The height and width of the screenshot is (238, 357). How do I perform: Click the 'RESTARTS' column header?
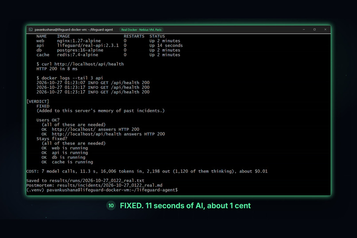tap(134, 36)
